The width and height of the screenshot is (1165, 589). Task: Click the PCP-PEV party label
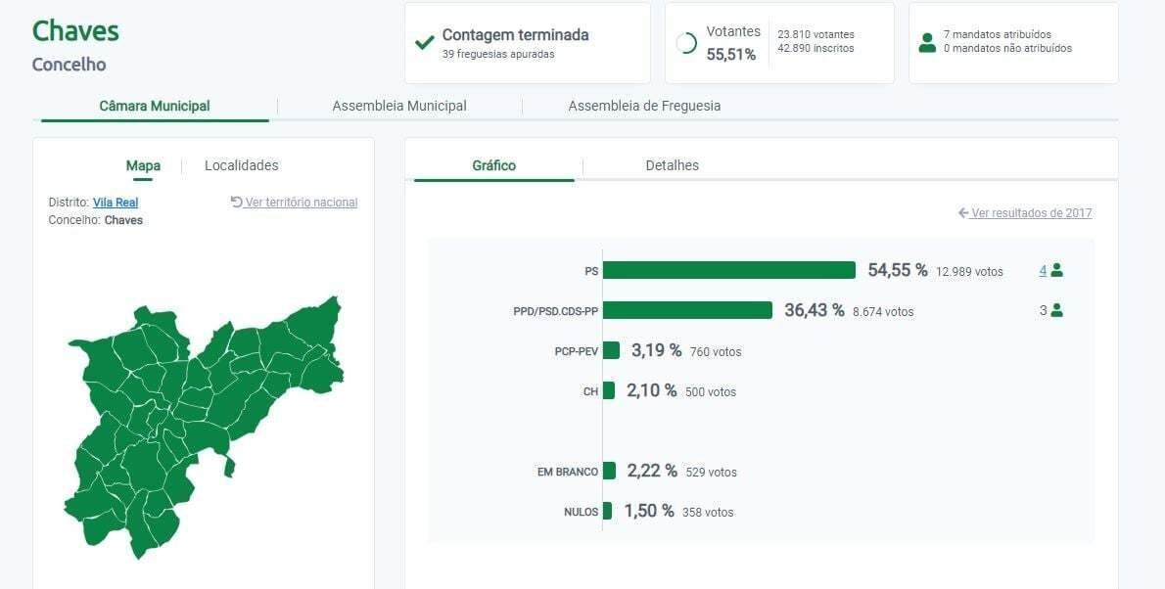tap(577, 351)
